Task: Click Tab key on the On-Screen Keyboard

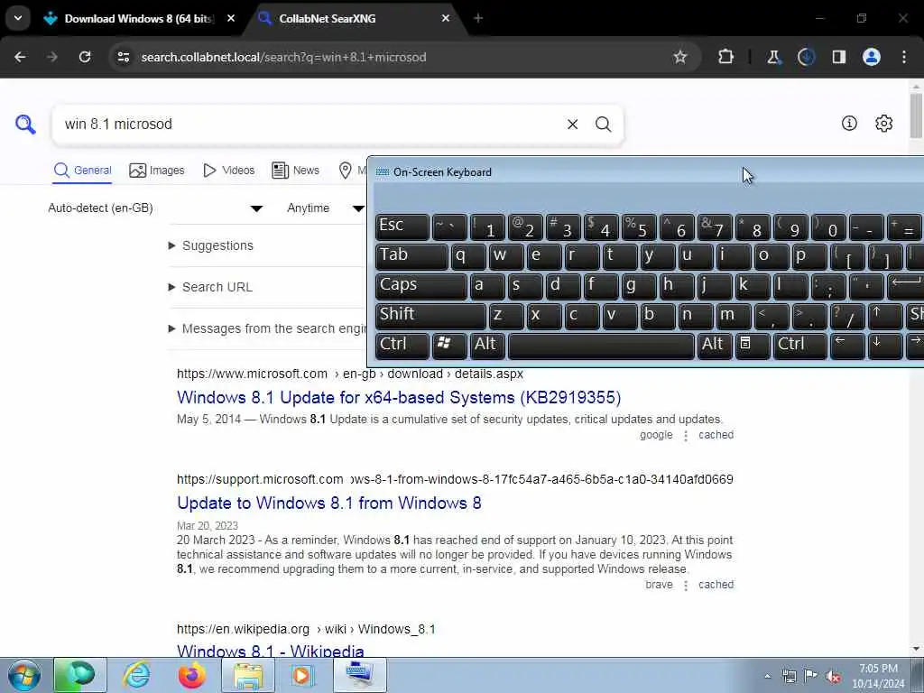Action: pyautogui.click(x=411, y=256)
